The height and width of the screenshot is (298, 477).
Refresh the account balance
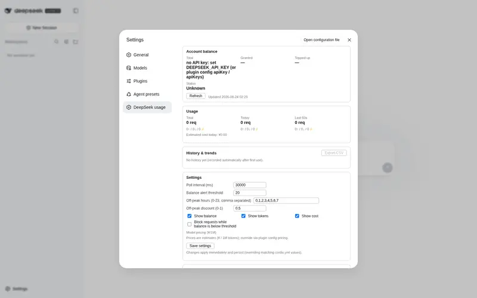(196, 96)
